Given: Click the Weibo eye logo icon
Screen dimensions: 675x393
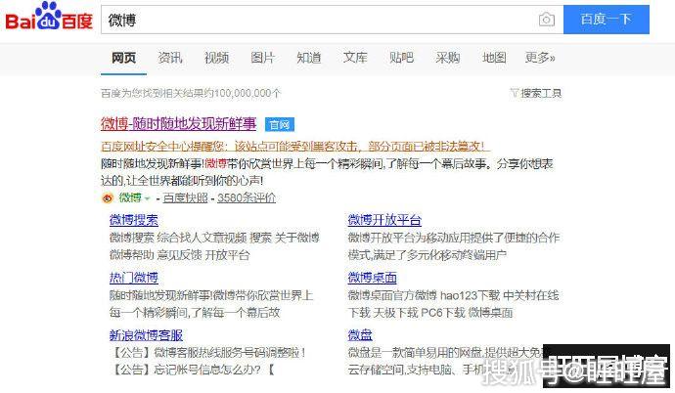Looking at the screenshot, I should pos(108,197).
